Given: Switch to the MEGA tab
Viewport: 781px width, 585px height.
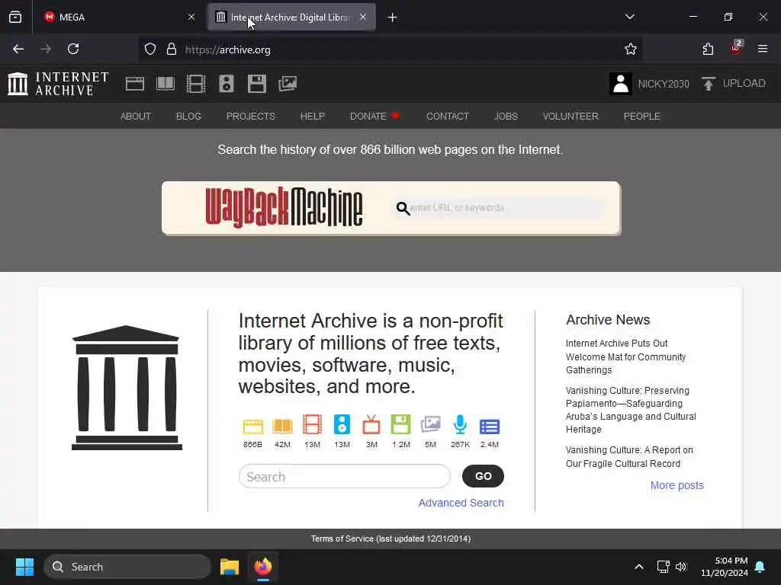Looking at the screenshot, I should click(116, 18).
